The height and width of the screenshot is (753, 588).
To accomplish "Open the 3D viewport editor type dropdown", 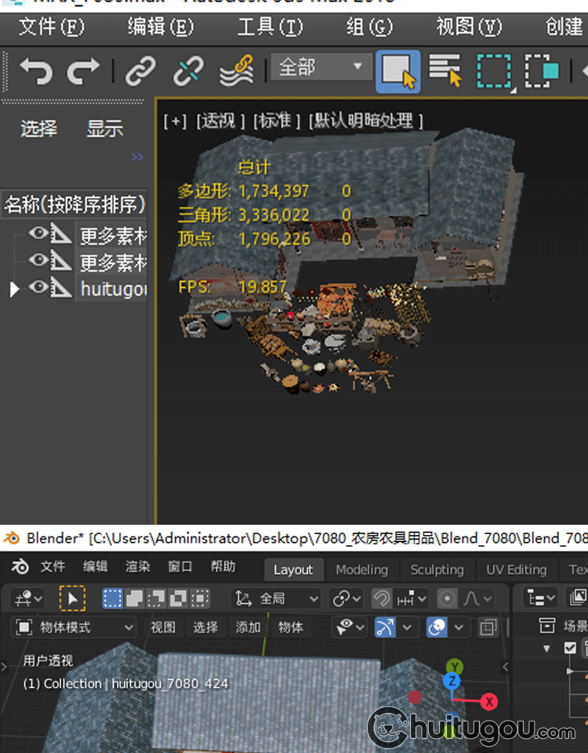I will (28, 599).
